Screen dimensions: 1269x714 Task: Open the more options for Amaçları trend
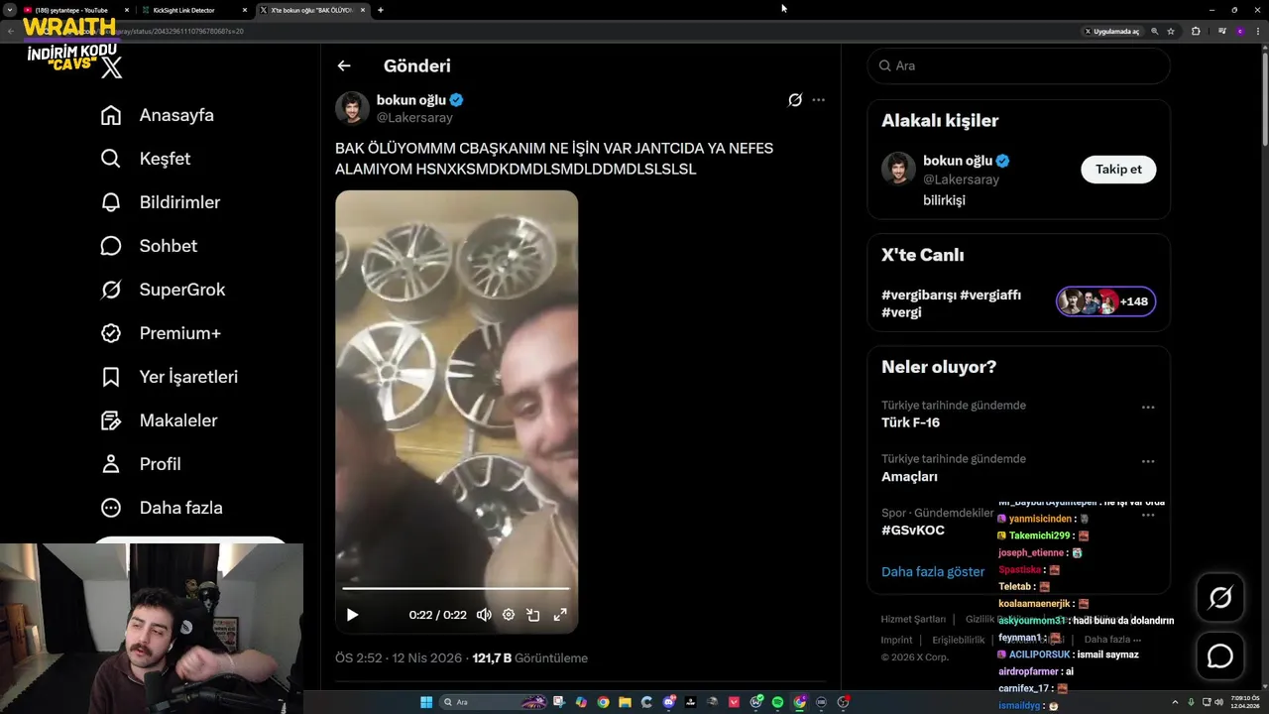coord(1148,461)
